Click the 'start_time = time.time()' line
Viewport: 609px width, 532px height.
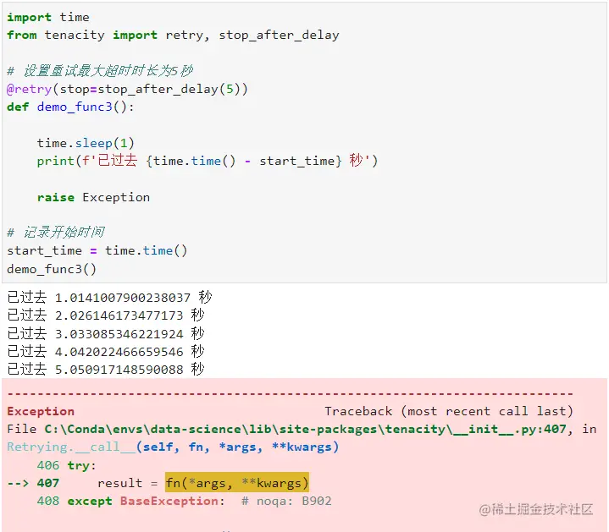click(97, 250)
